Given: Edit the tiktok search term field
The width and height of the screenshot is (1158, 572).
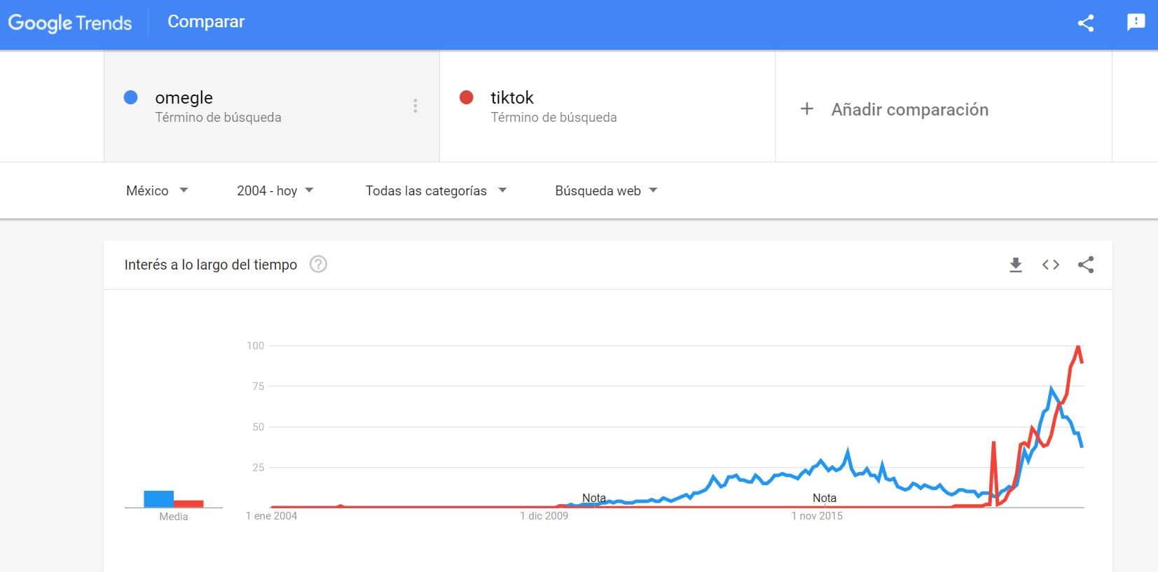Looking at the screenshot, I should tap(607, 106).
